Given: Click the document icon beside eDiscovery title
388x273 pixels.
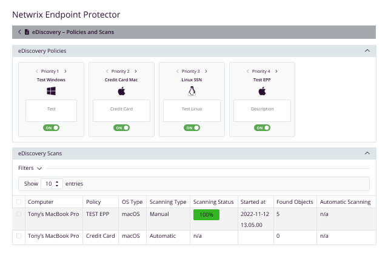Looking at the screenshot, I should point(27,32).
